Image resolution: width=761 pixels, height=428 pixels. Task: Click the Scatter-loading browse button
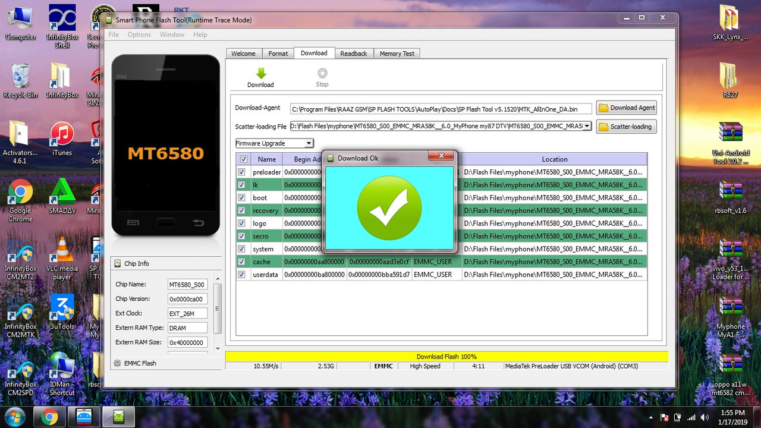627,126
